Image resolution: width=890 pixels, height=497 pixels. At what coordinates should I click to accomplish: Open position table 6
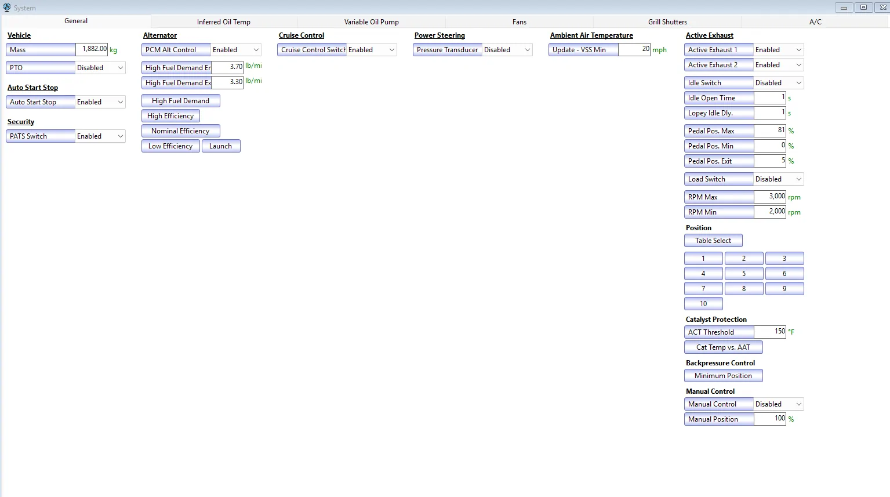[784, 274]
